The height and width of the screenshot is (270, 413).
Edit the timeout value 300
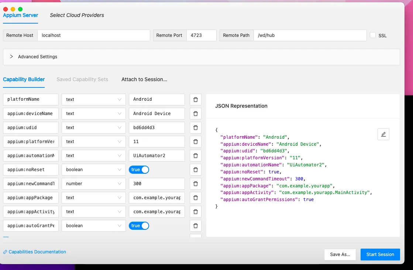tap(157, 184)
